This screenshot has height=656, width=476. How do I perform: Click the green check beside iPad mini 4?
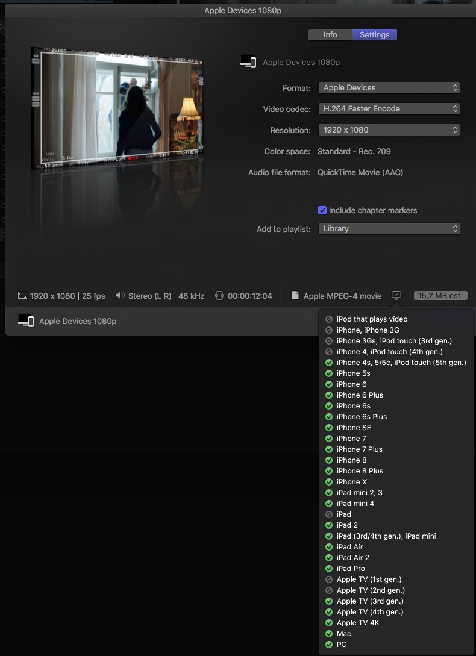[x=329, y=504]
